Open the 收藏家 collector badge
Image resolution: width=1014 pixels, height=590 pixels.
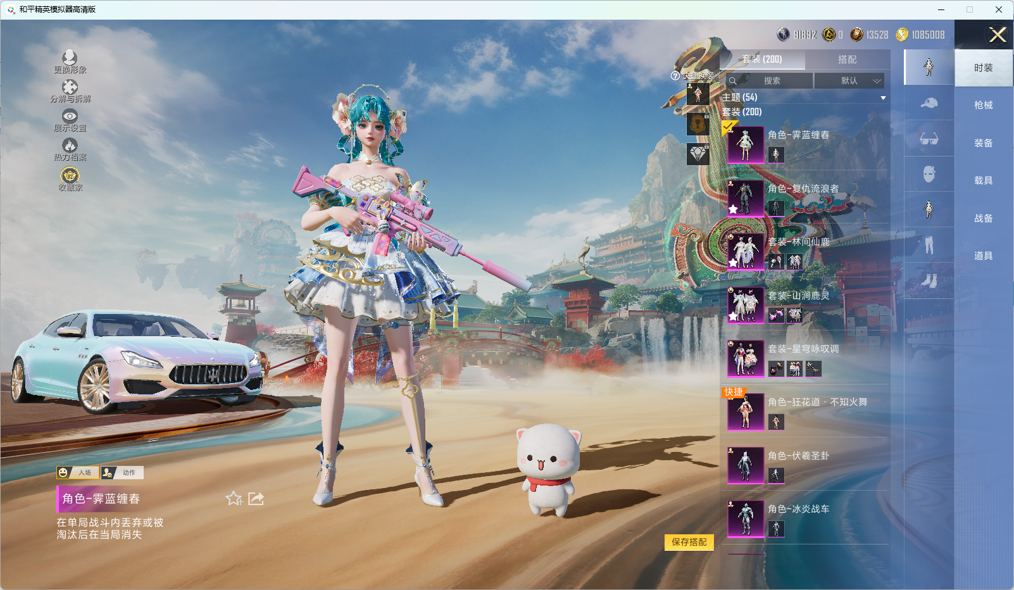tap(70, 175)
